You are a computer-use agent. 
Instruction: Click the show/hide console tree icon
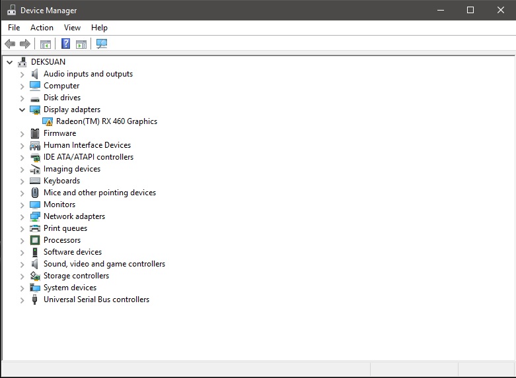tap(46, 44)
